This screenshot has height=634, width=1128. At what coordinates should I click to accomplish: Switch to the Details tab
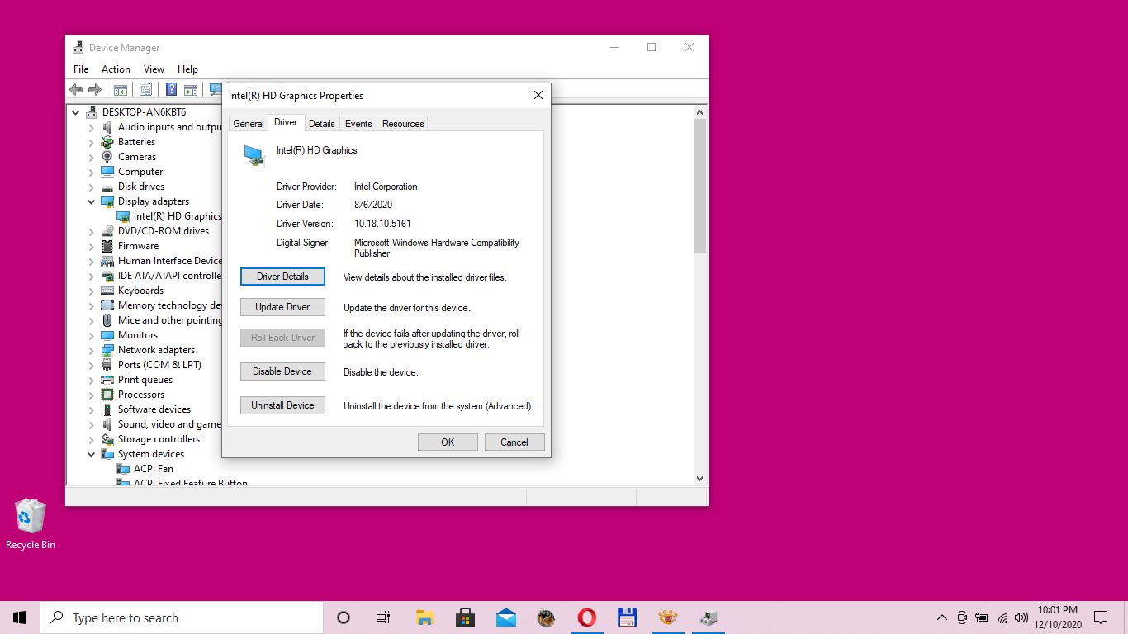(x=321, y=124)
